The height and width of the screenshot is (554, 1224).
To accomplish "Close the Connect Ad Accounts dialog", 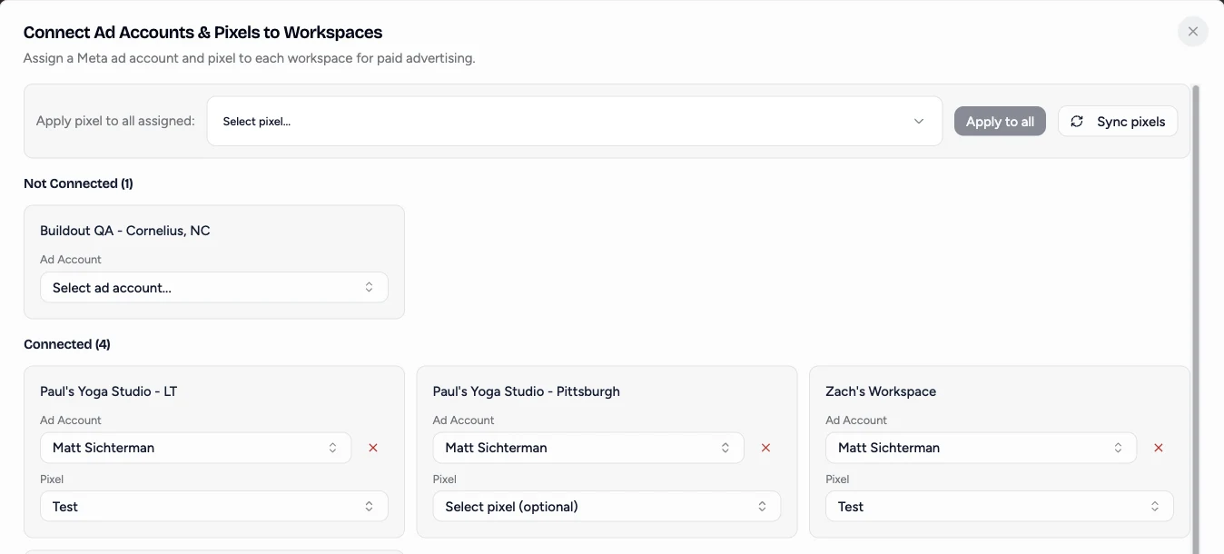I will [x=1192, y=32].
